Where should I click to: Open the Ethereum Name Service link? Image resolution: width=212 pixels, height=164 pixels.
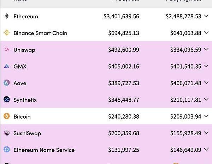[44, 150]
